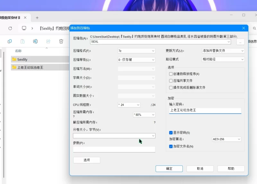The image size is (257, 184).
Task: Enable 压缩共享文件 checkbox
Action: click(x=171, y=81)
